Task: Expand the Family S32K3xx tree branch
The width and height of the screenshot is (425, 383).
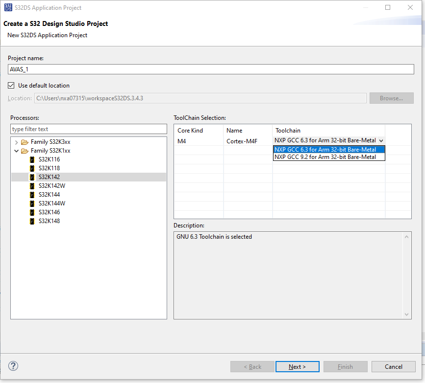Action: click(x=16, y=141)
